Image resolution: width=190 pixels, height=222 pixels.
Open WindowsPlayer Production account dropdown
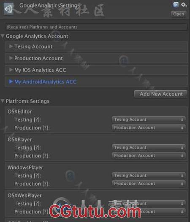pyautogui.click(x=149, y=184)
